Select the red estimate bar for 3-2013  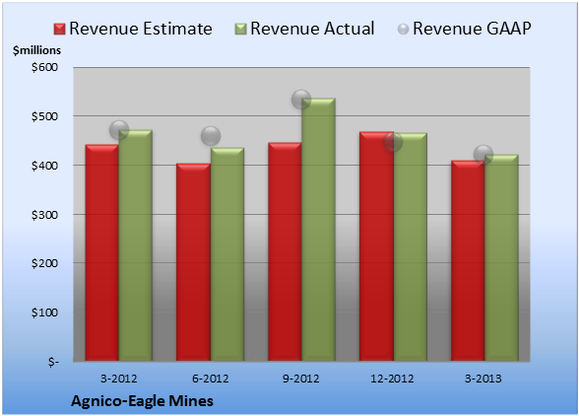pyautogui.click(x=468, y=260)
